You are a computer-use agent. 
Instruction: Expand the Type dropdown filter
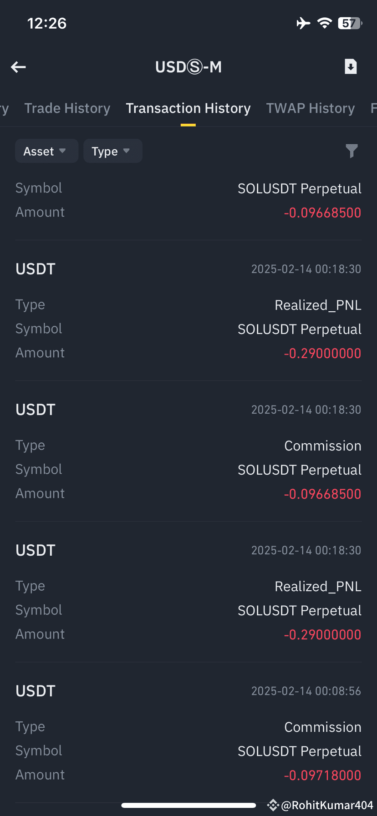click(x=112, y=151)
